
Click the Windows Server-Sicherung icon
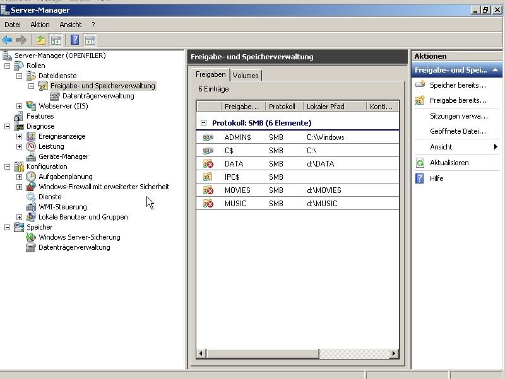(x=31, y=237)
